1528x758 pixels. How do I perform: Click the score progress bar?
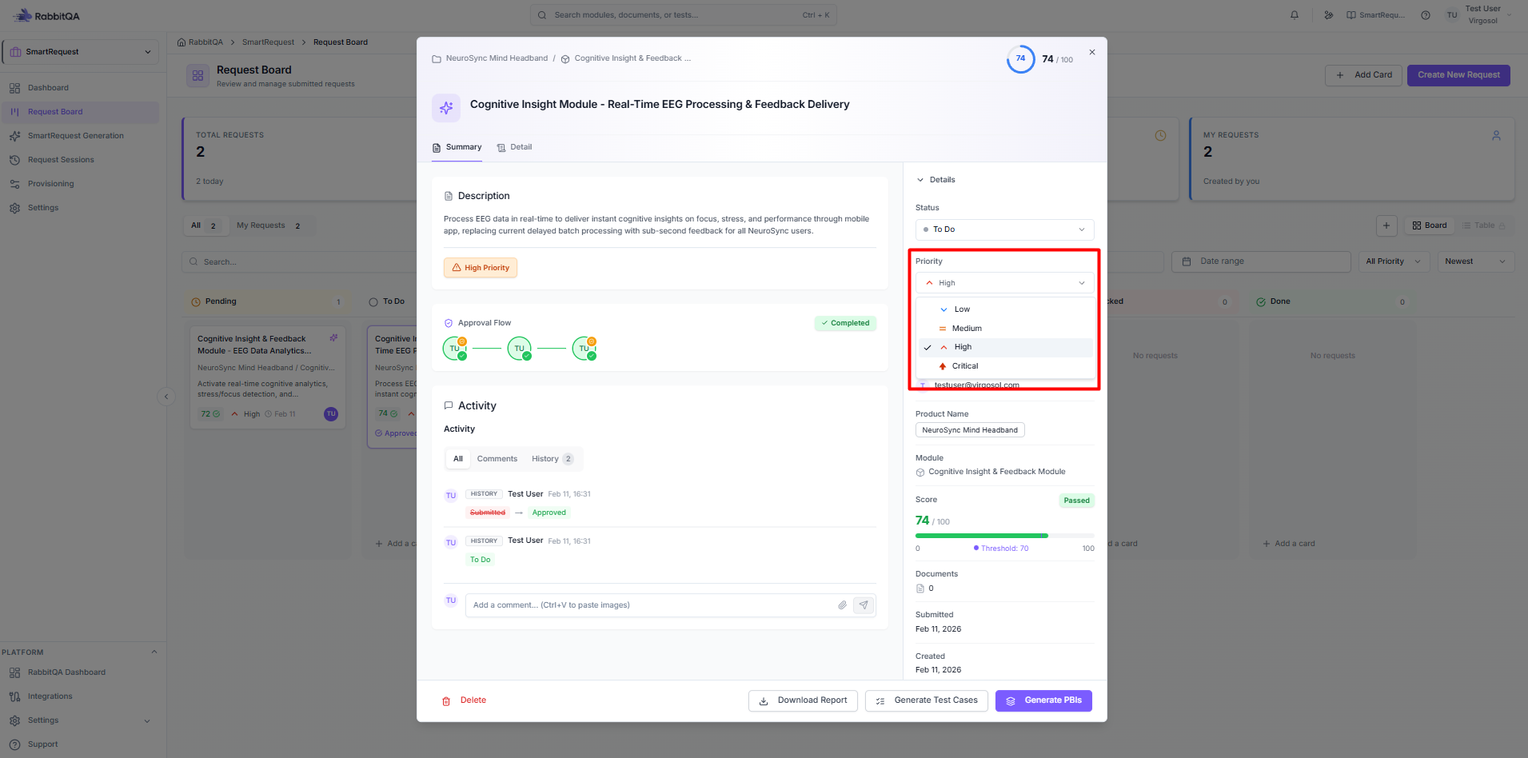(x=1004, y=536)
